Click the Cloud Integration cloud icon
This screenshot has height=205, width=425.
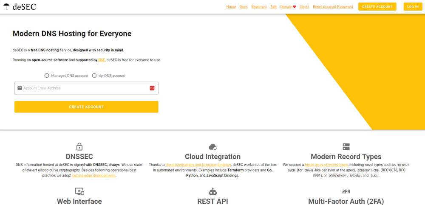tap(213, 147)
